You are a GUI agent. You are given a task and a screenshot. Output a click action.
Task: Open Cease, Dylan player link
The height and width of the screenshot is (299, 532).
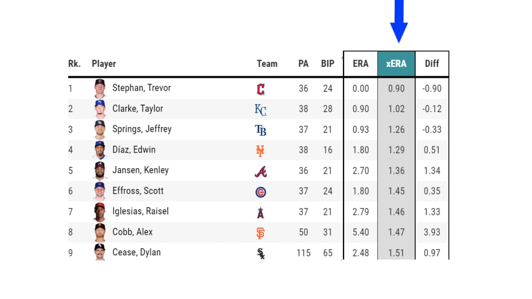coord(136,252)
